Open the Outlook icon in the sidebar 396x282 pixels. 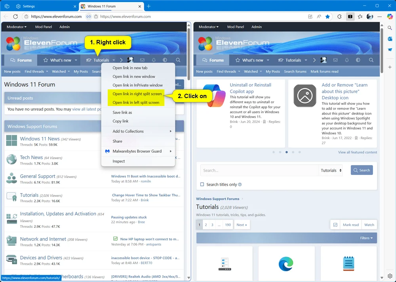tap(390, 39)
